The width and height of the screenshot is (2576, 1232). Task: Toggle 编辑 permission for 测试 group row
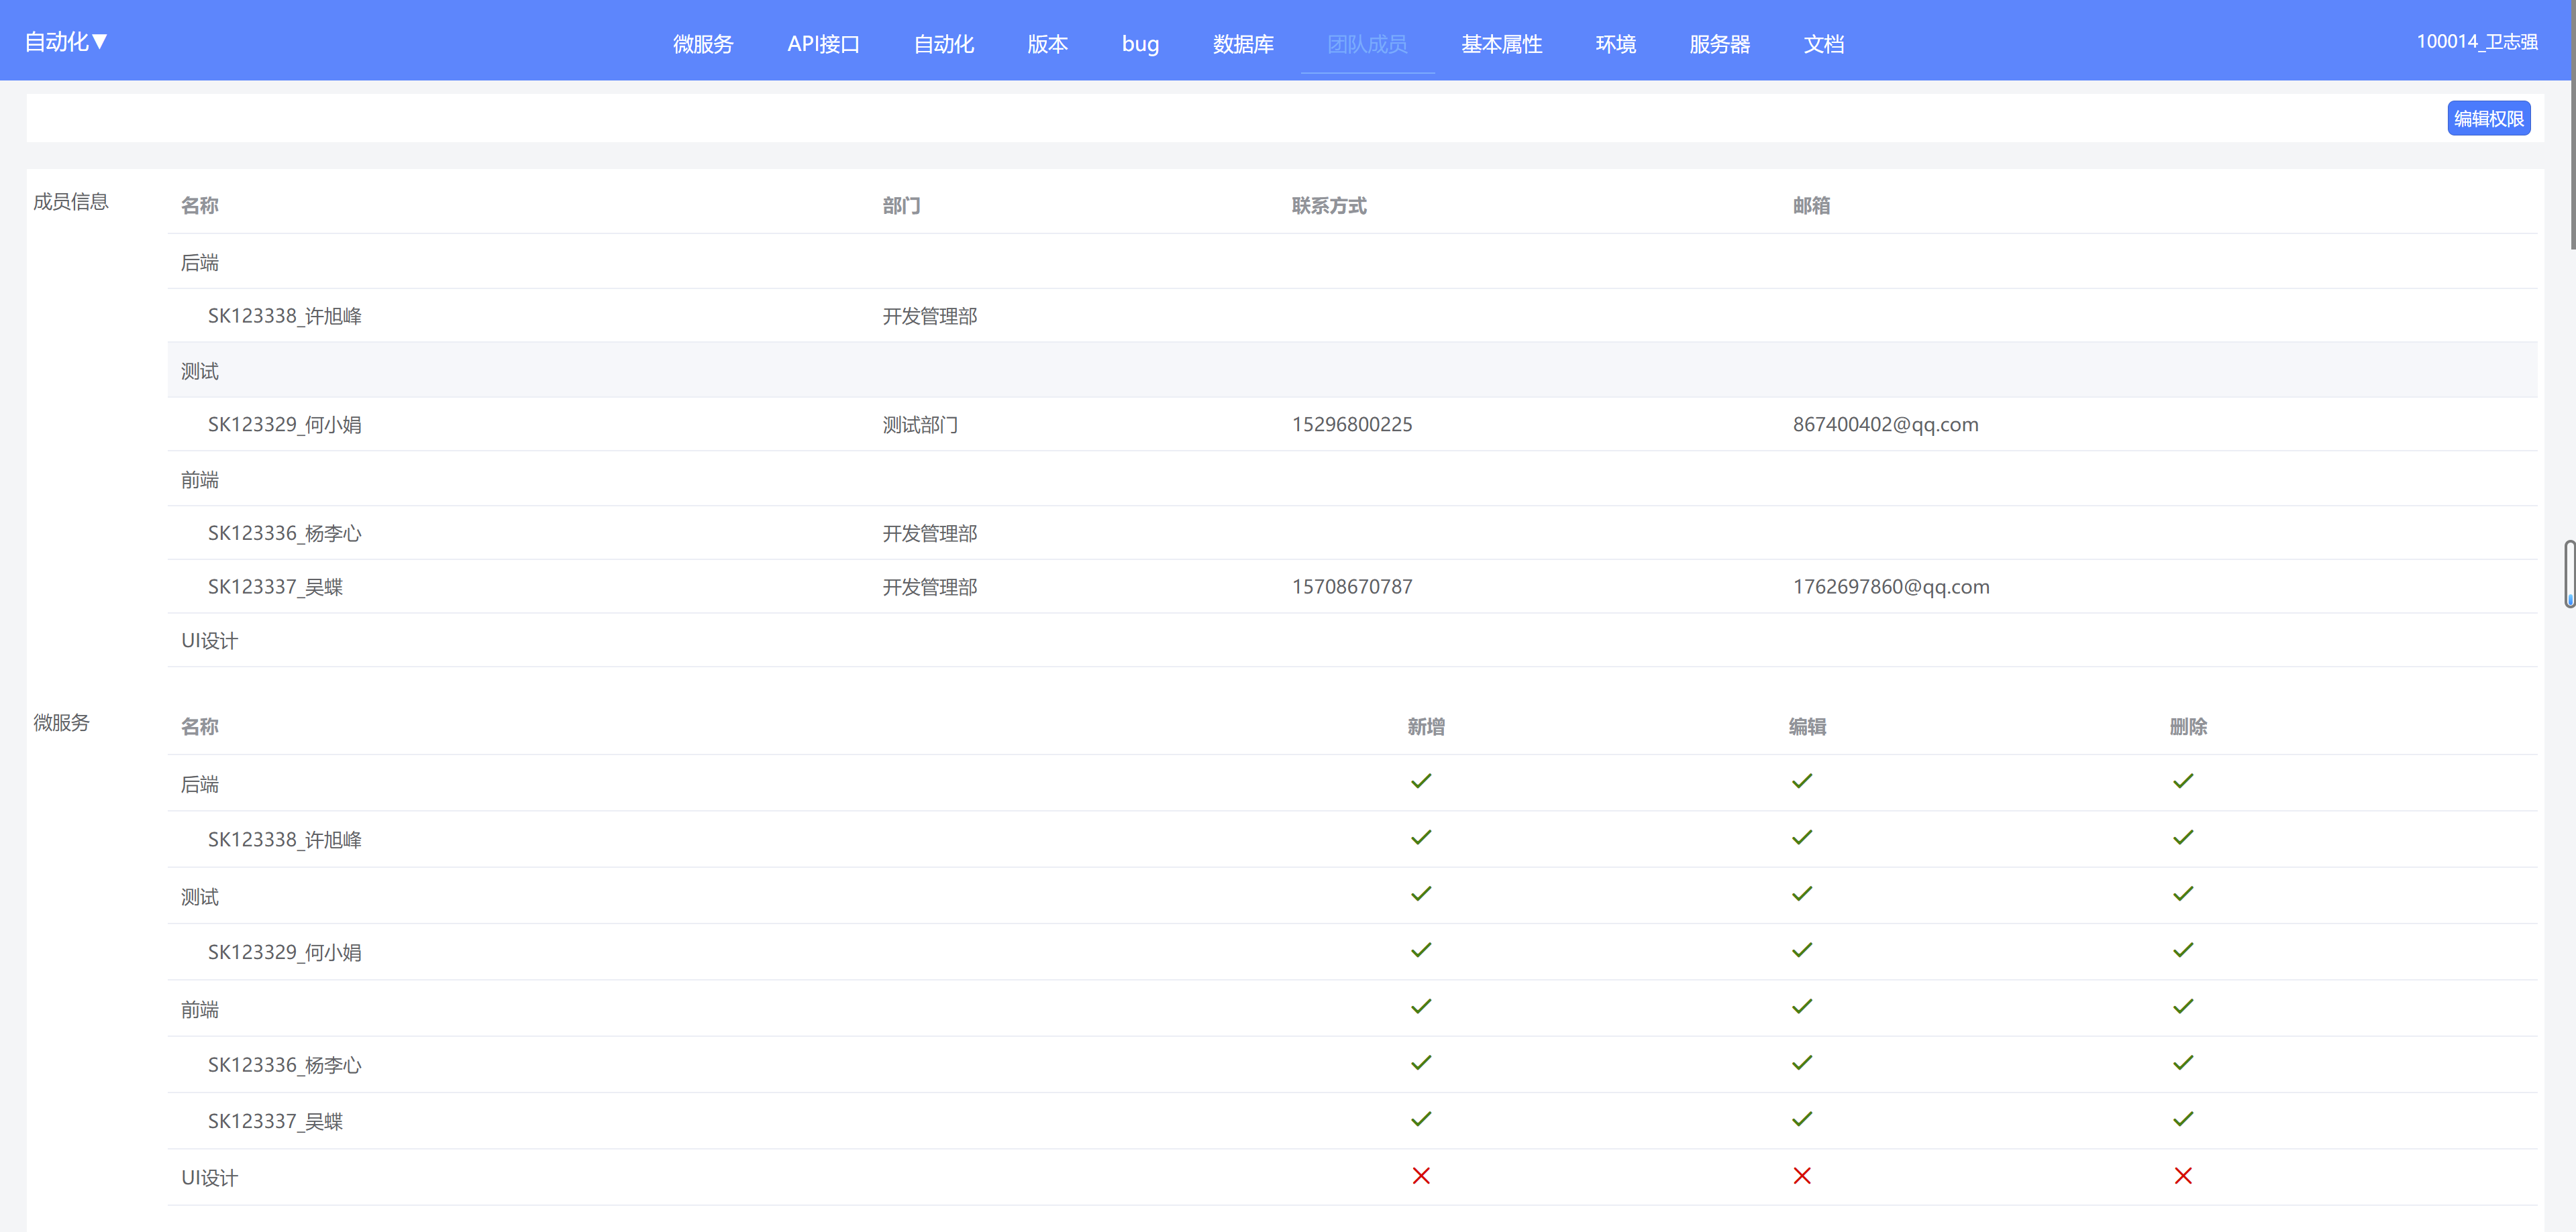(x=1802, y=893)
